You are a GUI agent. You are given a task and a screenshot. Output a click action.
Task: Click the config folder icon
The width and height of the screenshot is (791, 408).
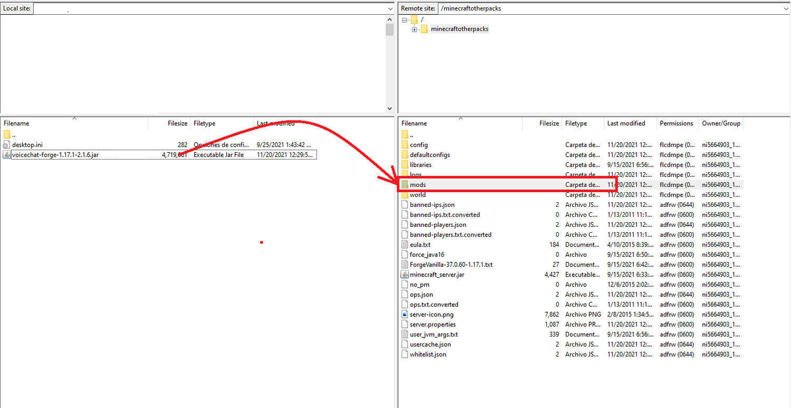click(x=404, y=145)
